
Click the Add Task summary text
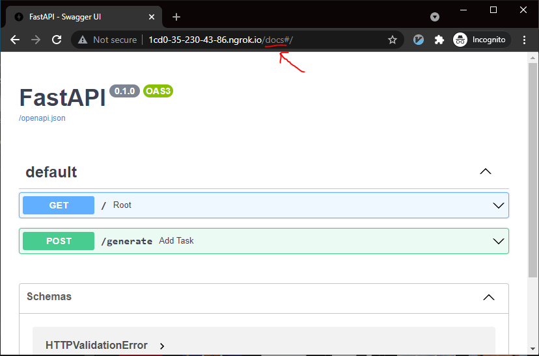[176, 241]
